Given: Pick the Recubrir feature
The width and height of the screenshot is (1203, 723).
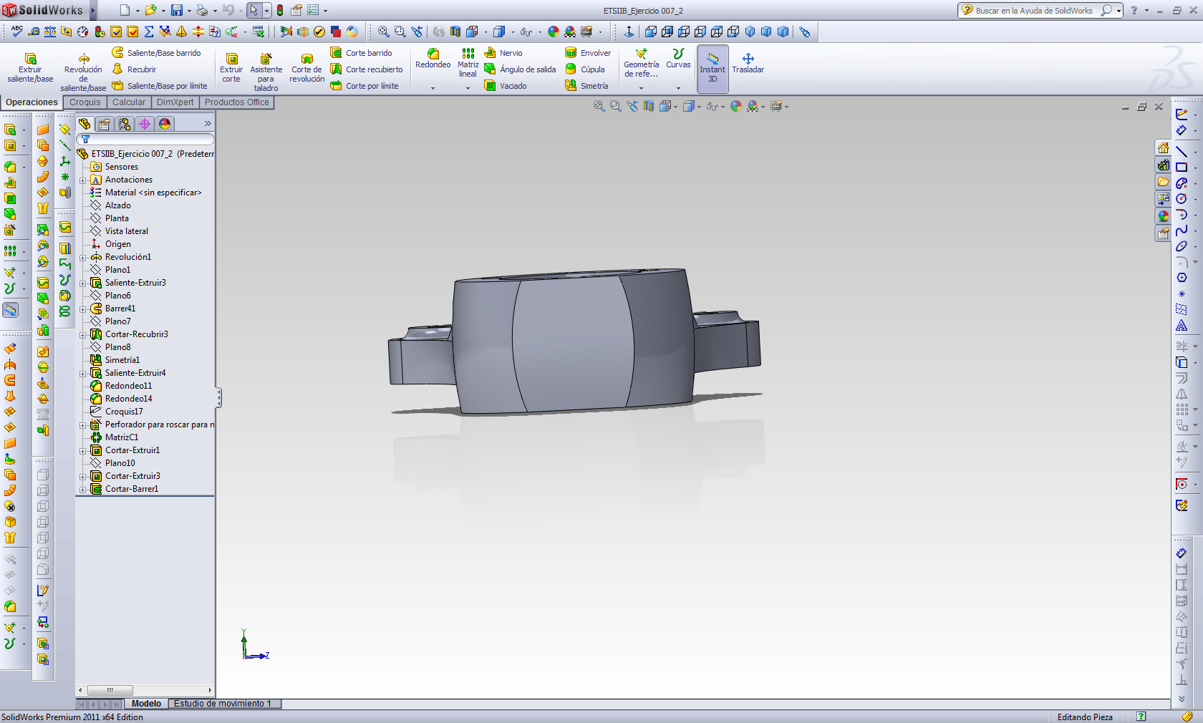Looking at the screenshot, I should (134, 69).
